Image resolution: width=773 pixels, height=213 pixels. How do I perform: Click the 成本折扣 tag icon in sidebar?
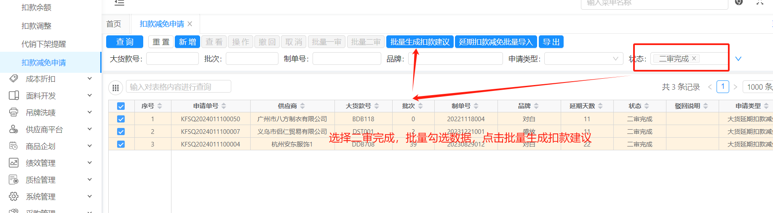pyautogui.click(x=13, y=79)
